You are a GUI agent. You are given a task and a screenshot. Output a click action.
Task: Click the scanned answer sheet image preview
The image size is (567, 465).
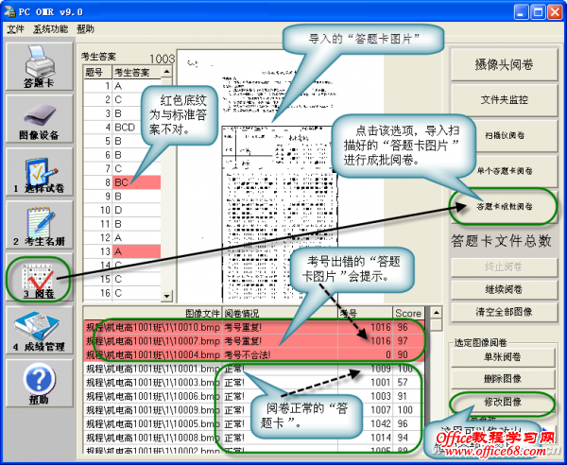click(281, 177)
